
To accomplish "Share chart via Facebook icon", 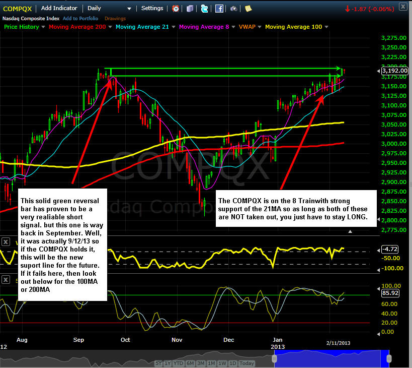I will pos(219,9).
